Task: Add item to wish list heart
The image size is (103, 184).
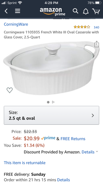Action: pos(9,90)
